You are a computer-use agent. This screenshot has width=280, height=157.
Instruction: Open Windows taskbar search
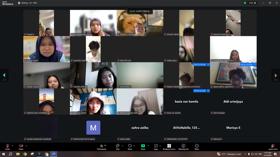(10, 154)
